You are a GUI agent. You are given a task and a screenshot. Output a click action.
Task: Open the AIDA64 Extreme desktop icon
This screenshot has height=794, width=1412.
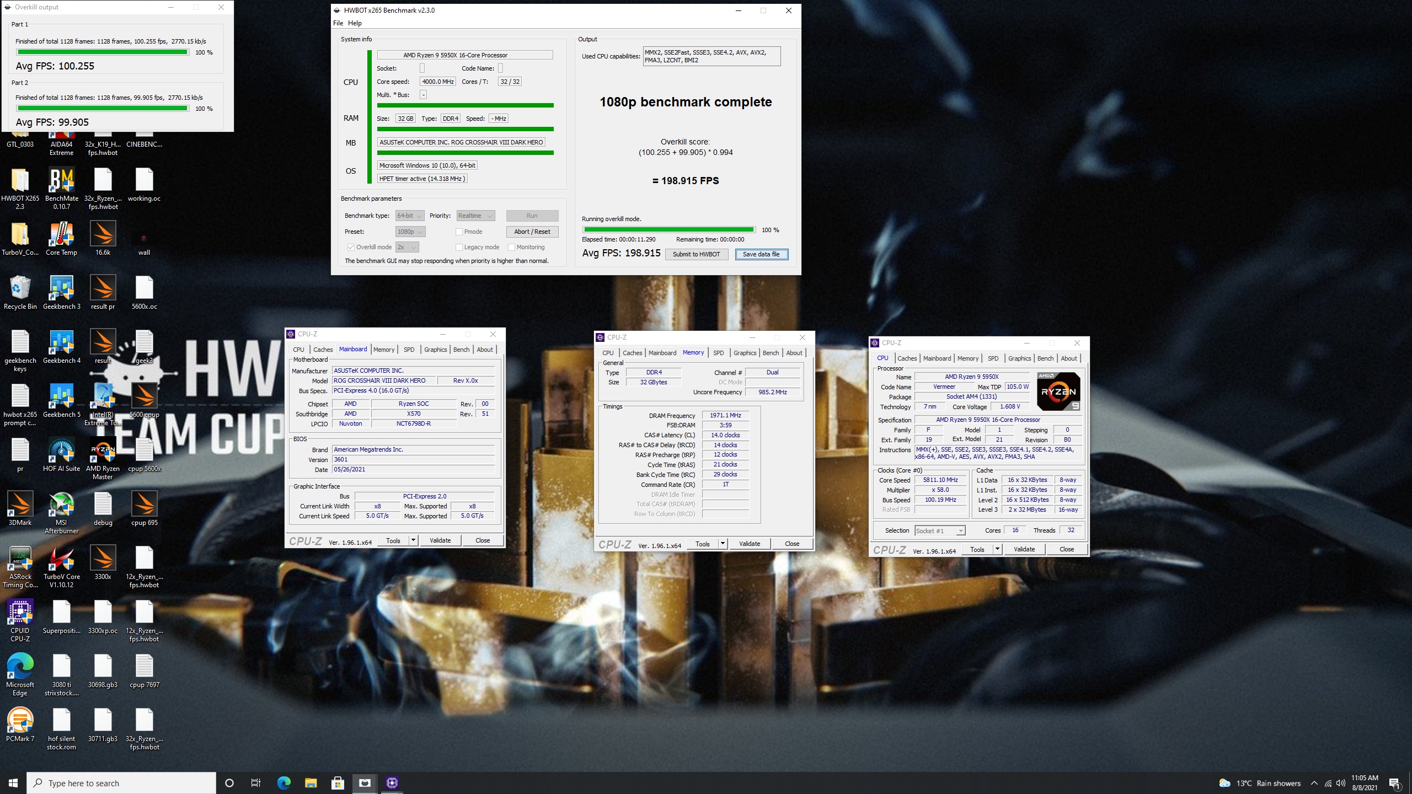[61, 142]
